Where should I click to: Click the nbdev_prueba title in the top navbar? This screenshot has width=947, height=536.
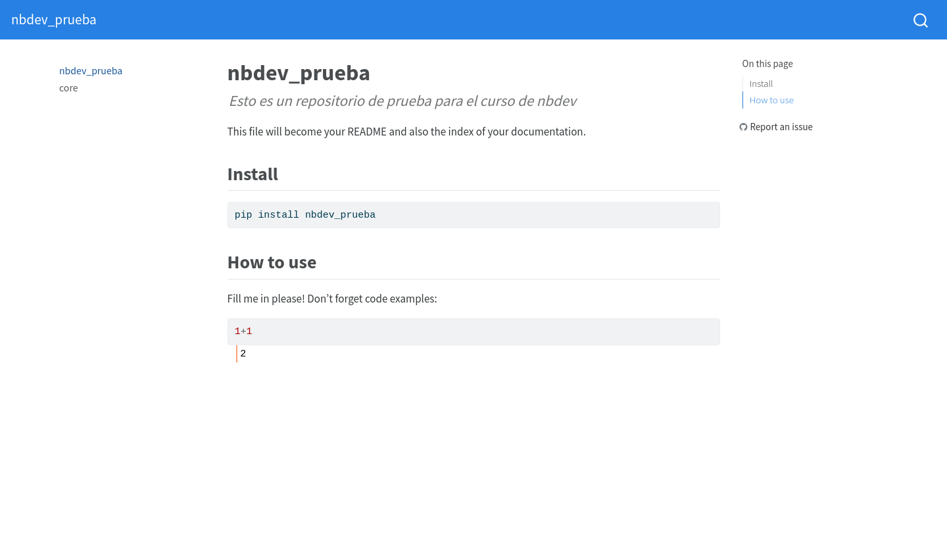click(x=54, y=20)
